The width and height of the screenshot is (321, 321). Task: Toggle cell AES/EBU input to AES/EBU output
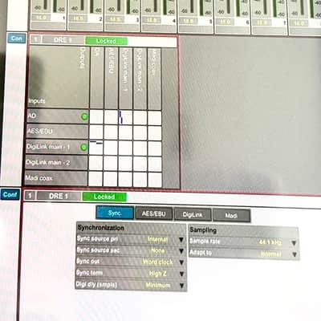(x=111, y=132)
